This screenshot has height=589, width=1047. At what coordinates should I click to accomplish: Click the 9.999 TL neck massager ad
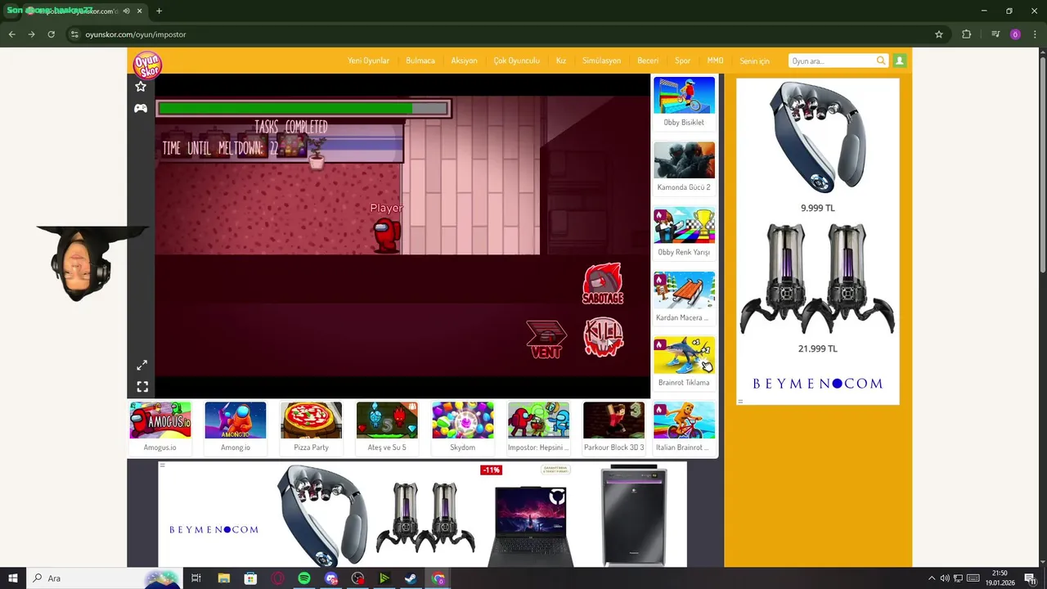pyautogui.click(x=817, y=147)
